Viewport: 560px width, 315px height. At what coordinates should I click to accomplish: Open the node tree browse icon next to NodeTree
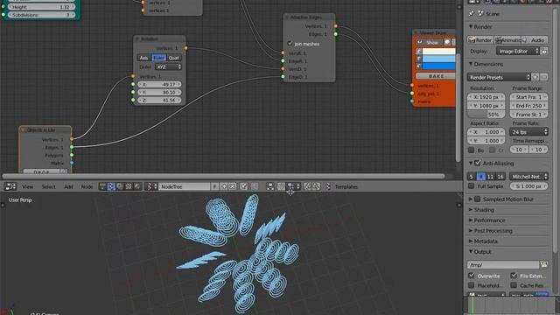pos(151,186)
